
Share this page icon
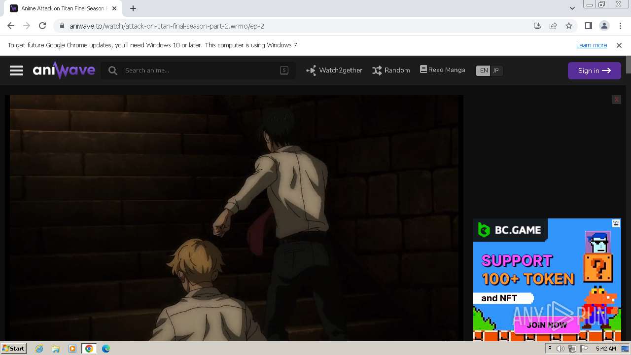(x=553, y=26)
